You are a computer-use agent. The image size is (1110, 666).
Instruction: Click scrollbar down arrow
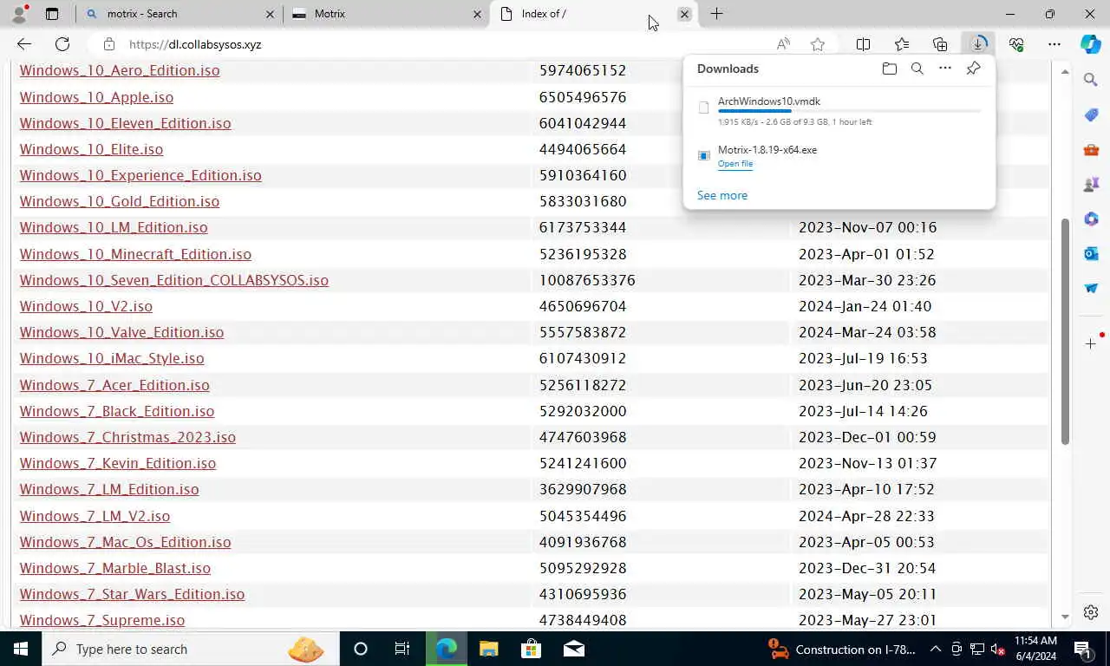[1066, 617]
